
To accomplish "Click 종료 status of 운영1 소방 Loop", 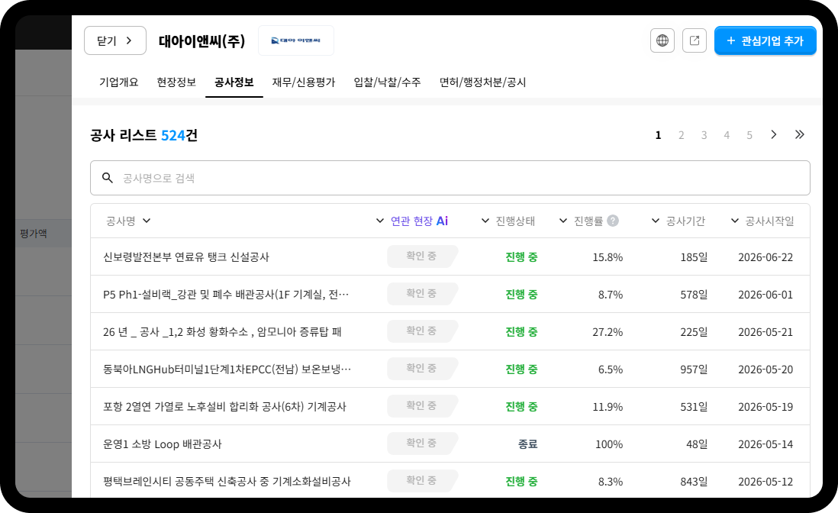I will point(527,444).
